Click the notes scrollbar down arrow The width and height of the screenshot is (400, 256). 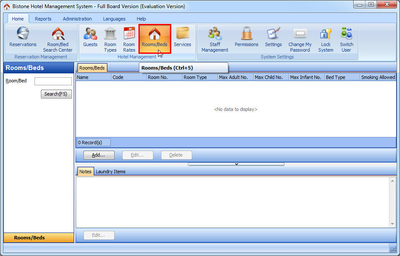click(392, 224)
